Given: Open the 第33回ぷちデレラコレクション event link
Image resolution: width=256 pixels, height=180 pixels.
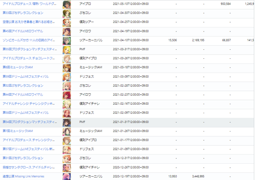Looking at the screenshot, I should 23,13.
